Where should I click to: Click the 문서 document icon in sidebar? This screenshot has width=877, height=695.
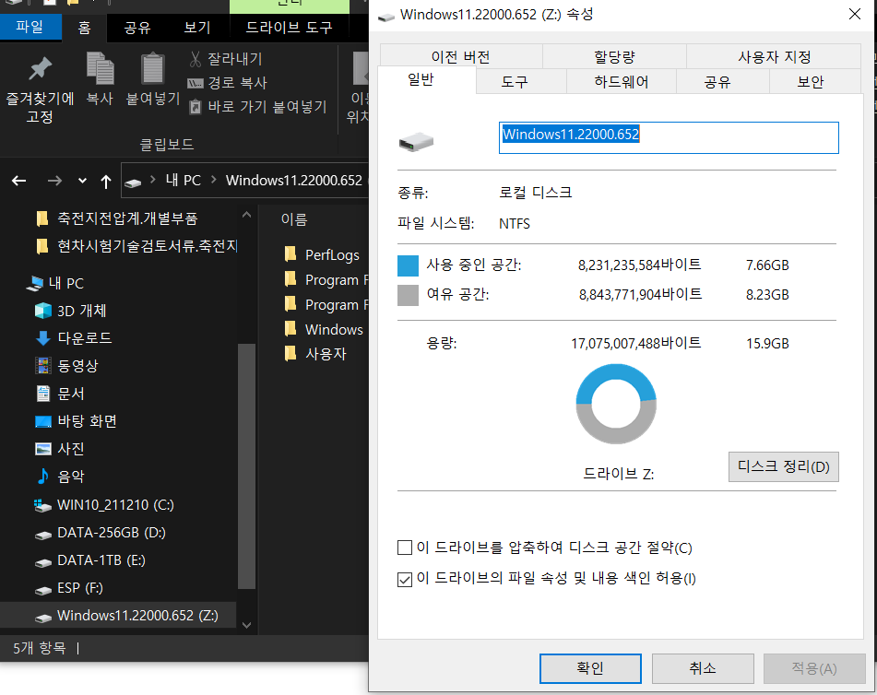coord(43,393)
